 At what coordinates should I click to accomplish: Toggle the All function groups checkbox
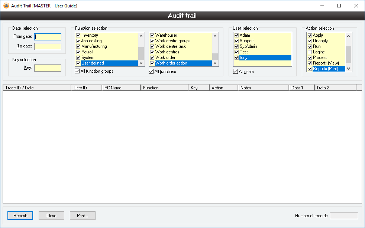tap(77, 71)
